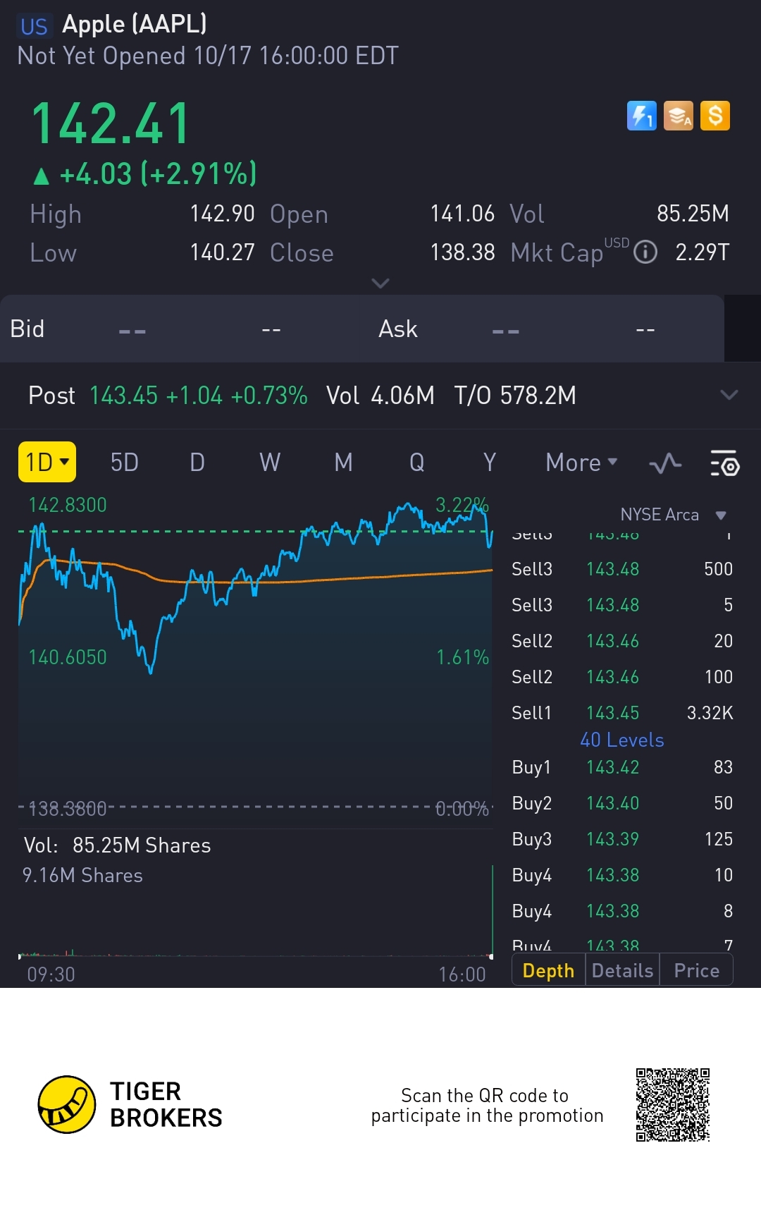Image resolution: width=761 pixels, height=1222 pixels.
Task: Open chart display settings icon
Action: click(724, 463)
